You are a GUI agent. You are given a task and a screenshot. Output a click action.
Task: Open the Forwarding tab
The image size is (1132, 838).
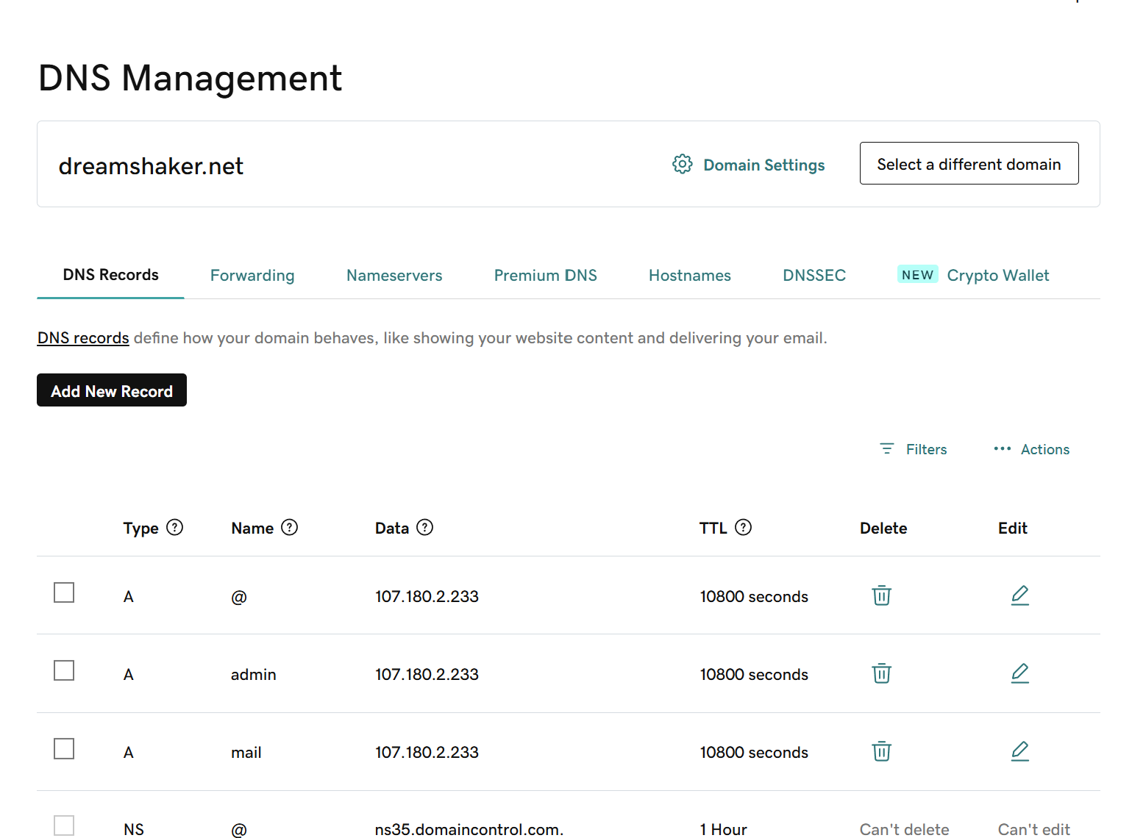(x=252, y=276)
